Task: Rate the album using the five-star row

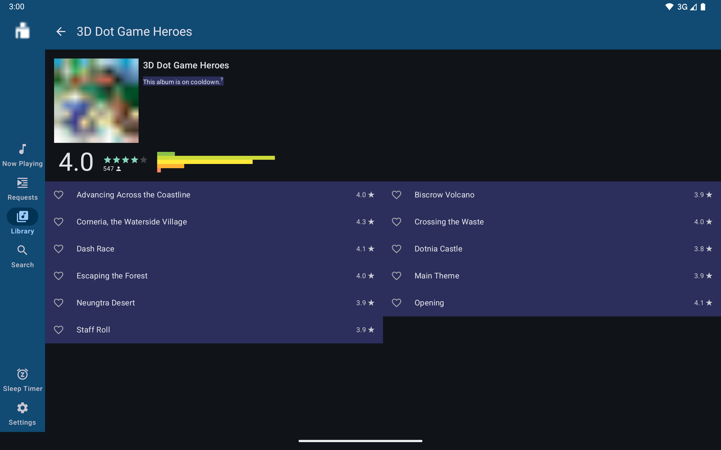Action: 125,160
